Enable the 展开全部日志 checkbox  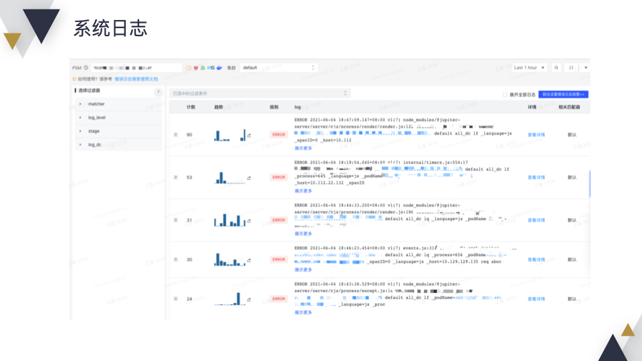[505, 94]
